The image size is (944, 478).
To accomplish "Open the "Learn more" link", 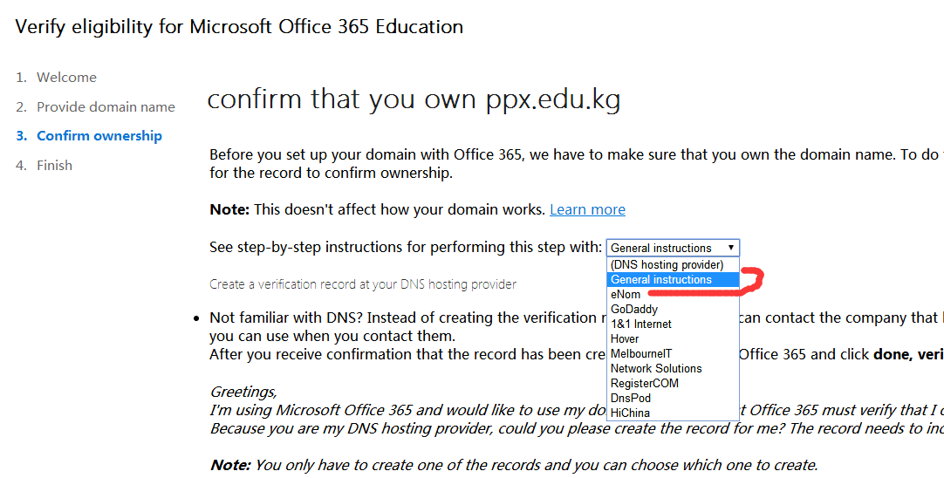I will pyautogui.click(x=587, y=209).
